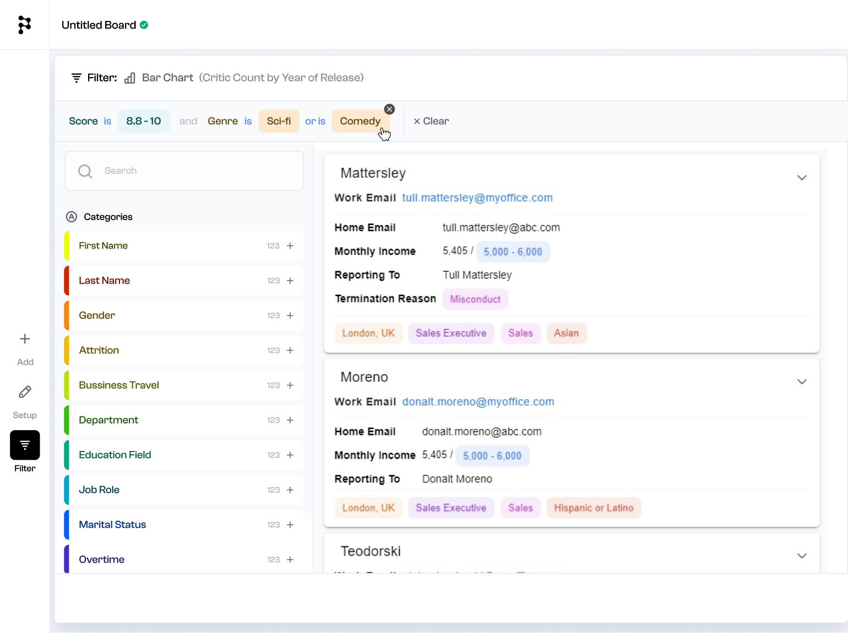Expand the Teodorski card chevron
The height and width of the screenshot is (633, 848).
(x=802, y=555)
